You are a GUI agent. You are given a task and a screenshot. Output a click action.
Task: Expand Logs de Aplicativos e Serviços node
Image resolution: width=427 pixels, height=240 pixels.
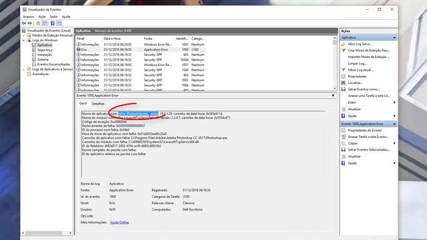pyautogui.click(x=24, y=69)
